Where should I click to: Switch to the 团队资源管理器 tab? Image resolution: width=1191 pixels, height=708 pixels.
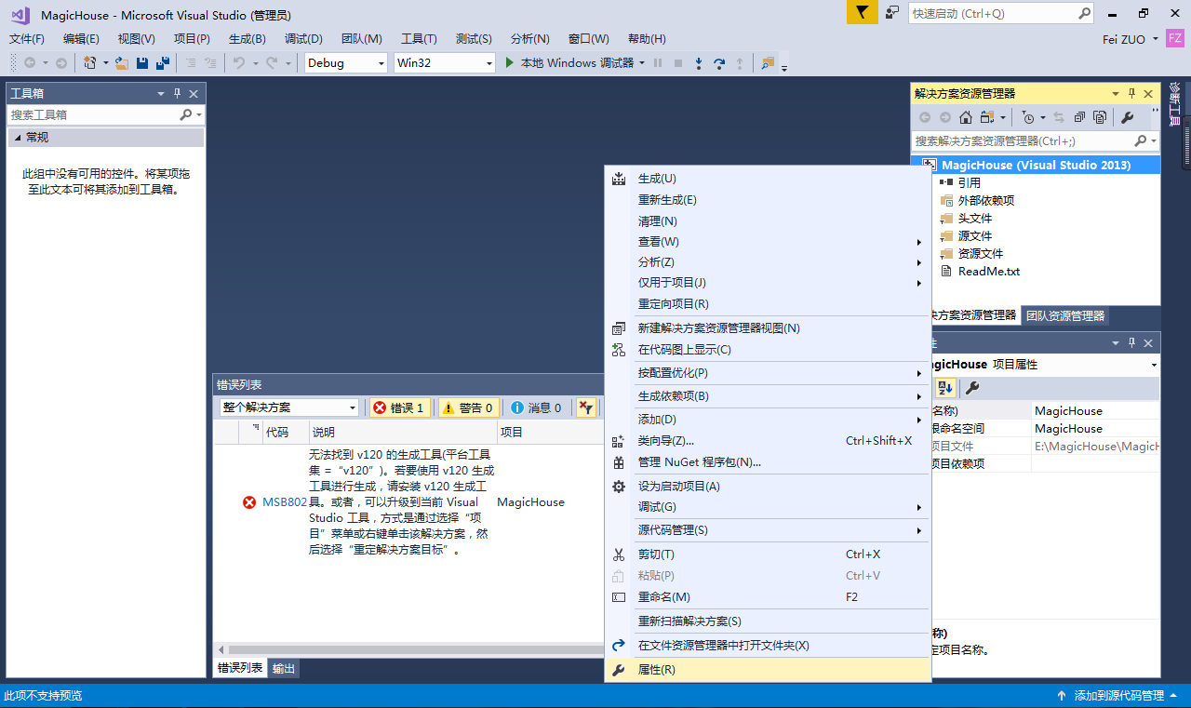[x=1065, y=315]
